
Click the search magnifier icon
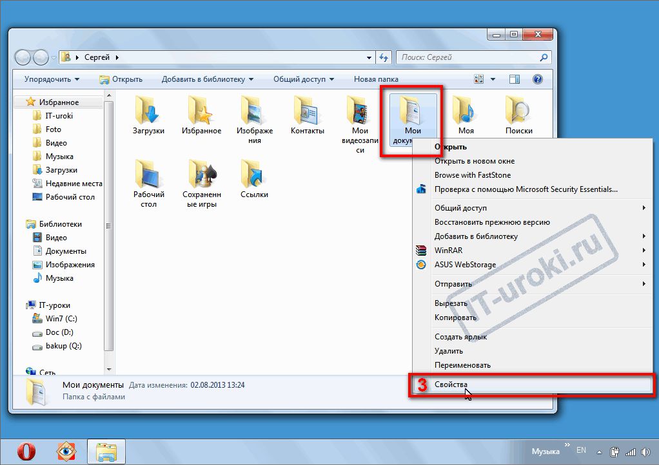pos(544,57)
